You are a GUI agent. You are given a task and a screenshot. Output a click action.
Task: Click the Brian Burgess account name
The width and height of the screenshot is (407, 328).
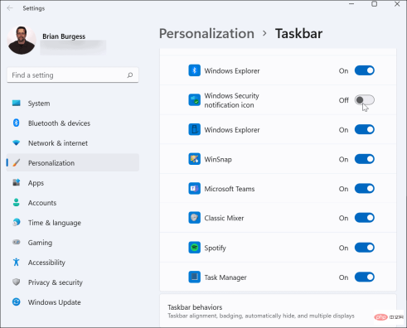click(64, 36)
